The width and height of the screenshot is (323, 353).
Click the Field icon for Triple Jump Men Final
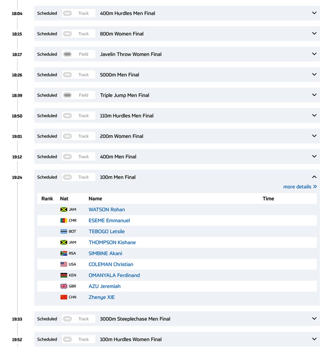[67, 95]
